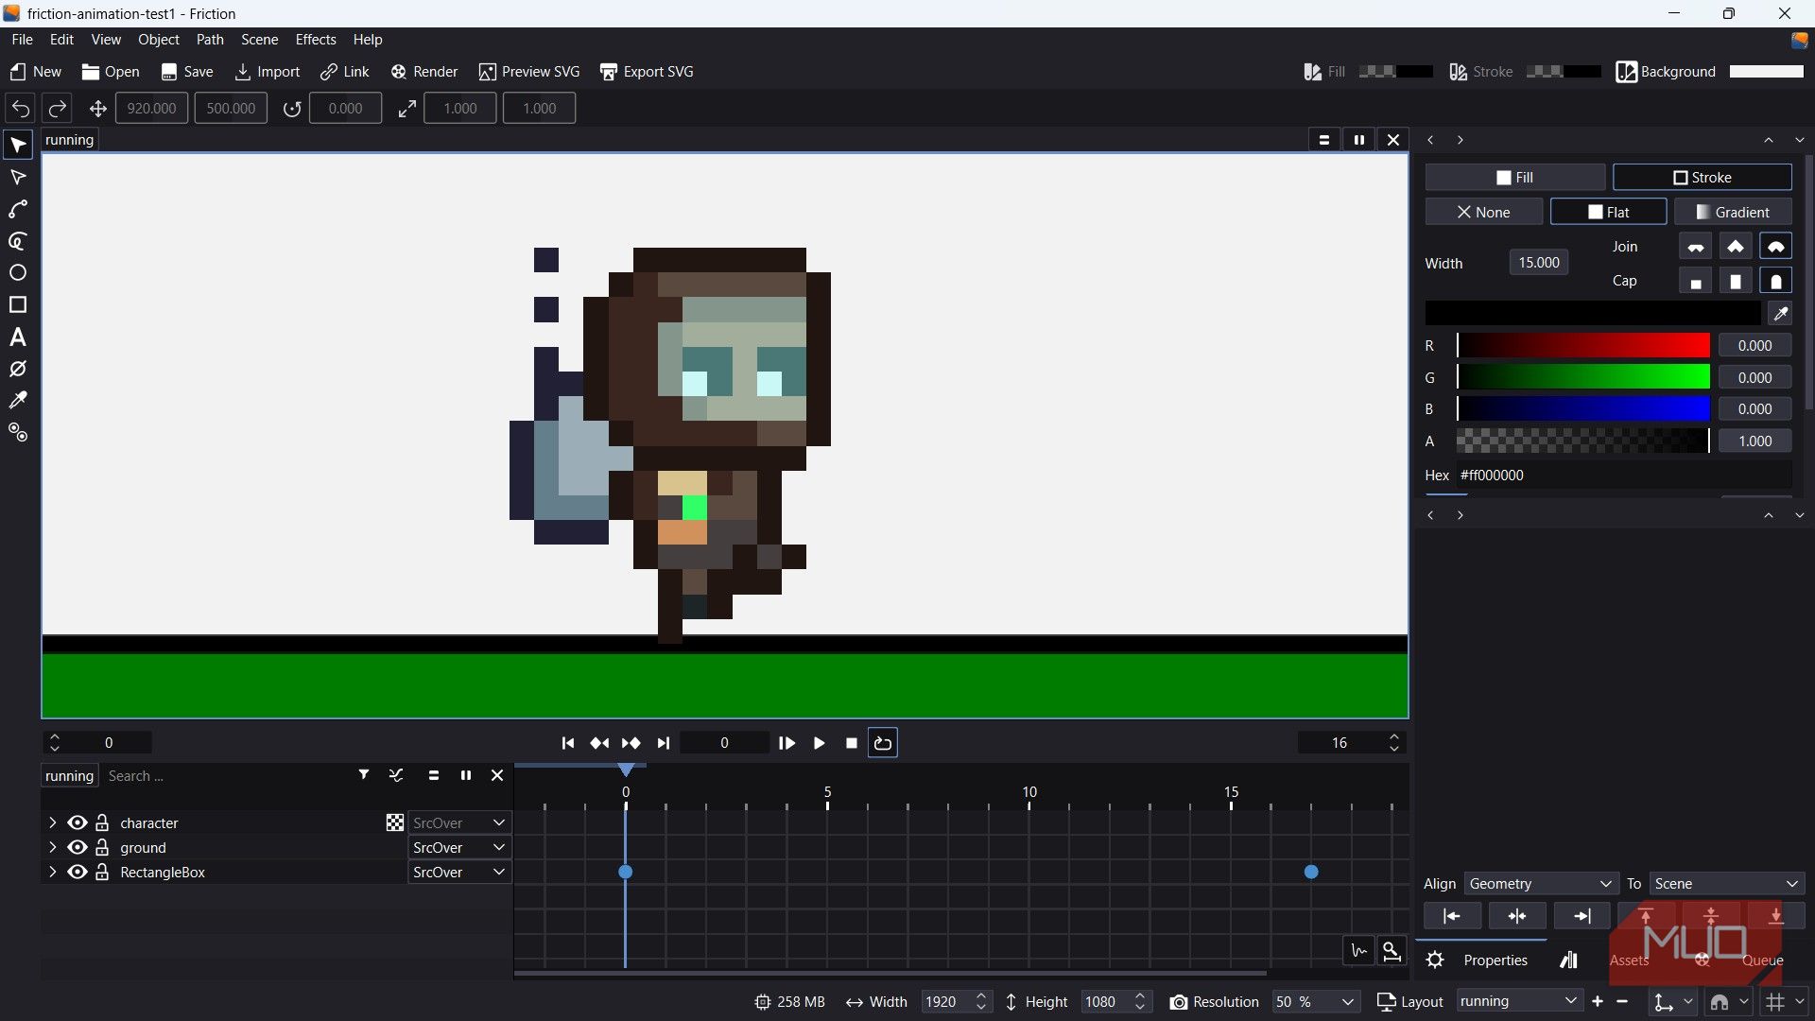1815x1021 pixels.
Task: Switch to the Stroke tab
Action: tap(1702, 178)
